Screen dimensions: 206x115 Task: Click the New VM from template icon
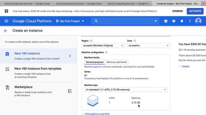7,69
